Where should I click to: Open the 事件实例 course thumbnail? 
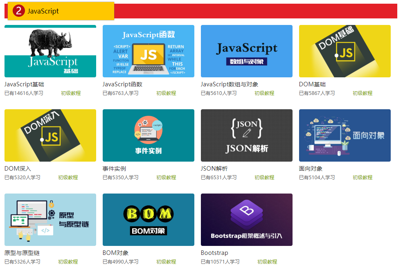click(149, 135)
